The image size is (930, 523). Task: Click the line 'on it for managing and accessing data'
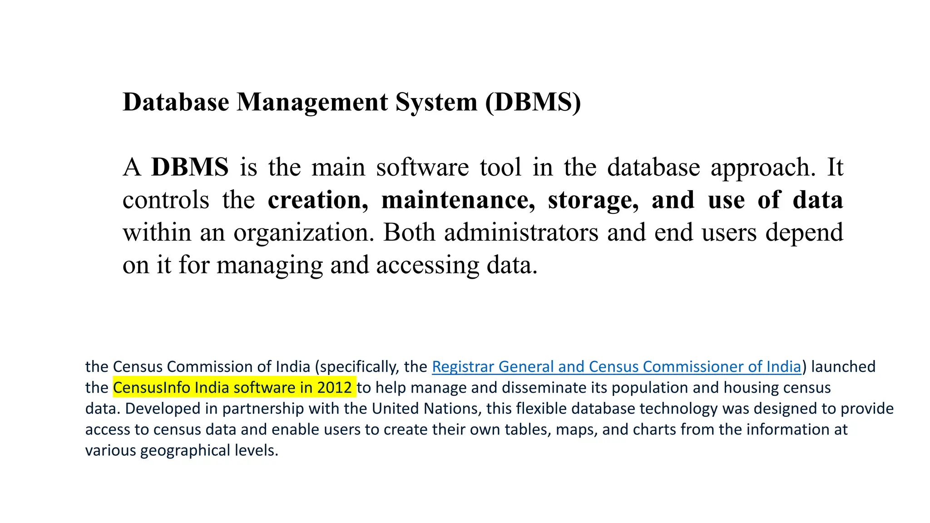(330, 265)
